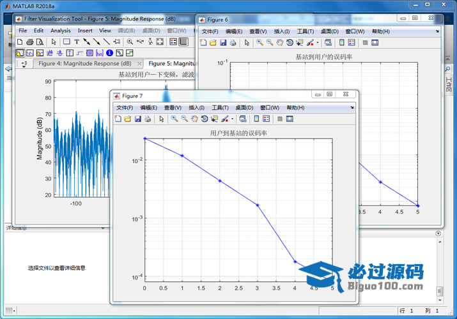Open 查看(V) menu in Figure 6
Viewport: 457px width, 319px height.
click(x=258, y=31)
